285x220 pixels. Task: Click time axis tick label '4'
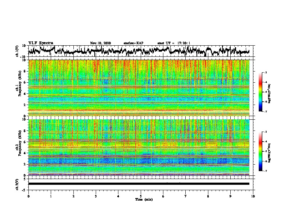(x=118, y=196)
